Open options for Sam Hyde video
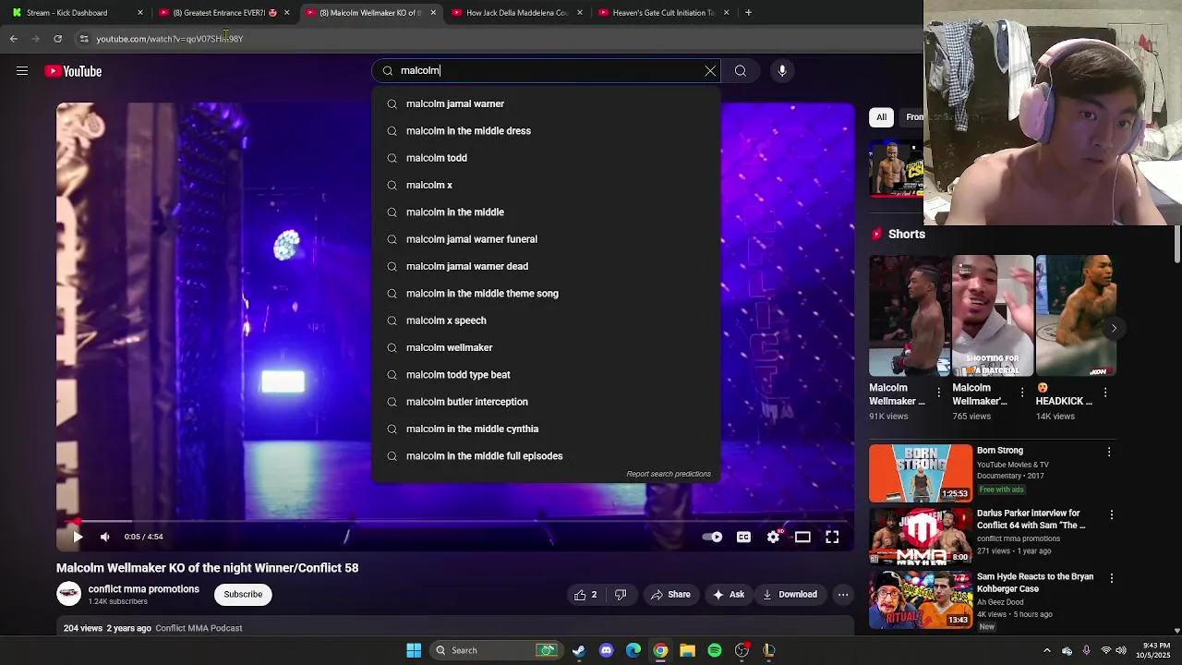This screenshot has height=665, width=1182. click(1112, 578)
